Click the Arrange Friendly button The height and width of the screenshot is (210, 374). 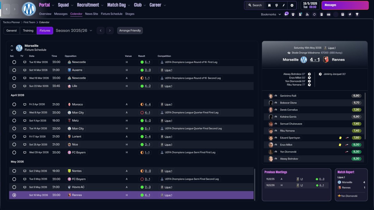point(130,31)
